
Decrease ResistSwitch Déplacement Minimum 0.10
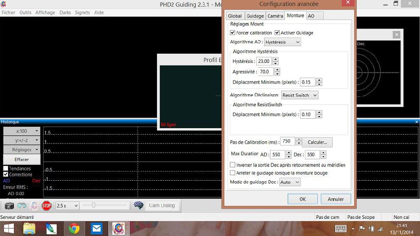319,116
